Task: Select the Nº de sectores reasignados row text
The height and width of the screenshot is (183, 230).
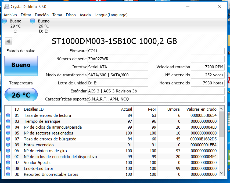Action: pos(48,133)
